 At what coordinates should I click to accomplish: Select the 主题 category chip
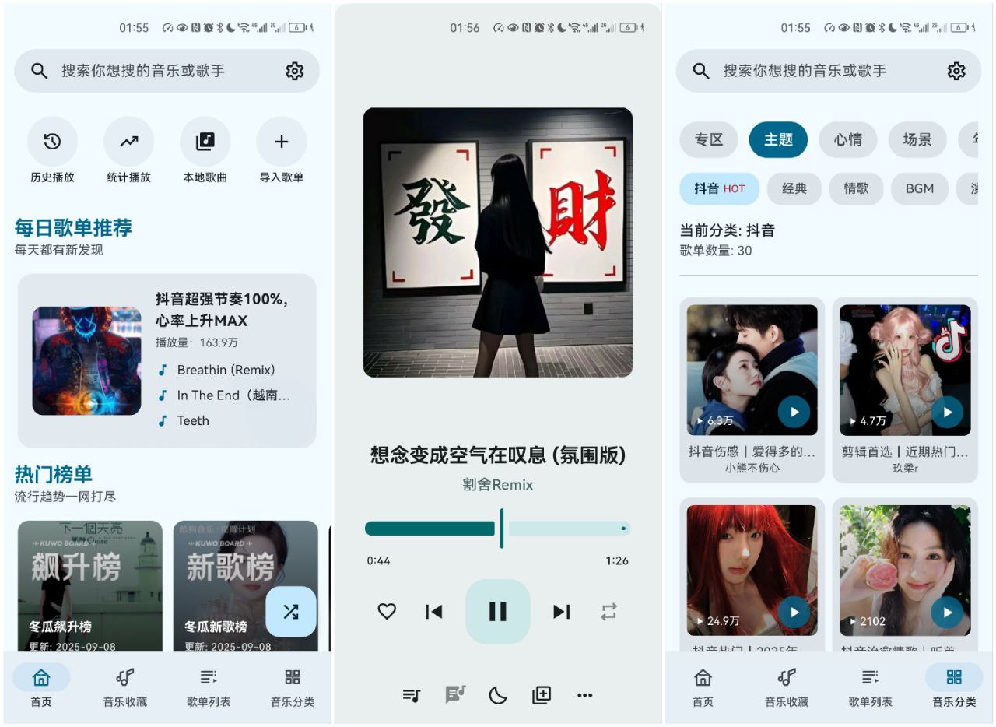(x=777, y=140)
